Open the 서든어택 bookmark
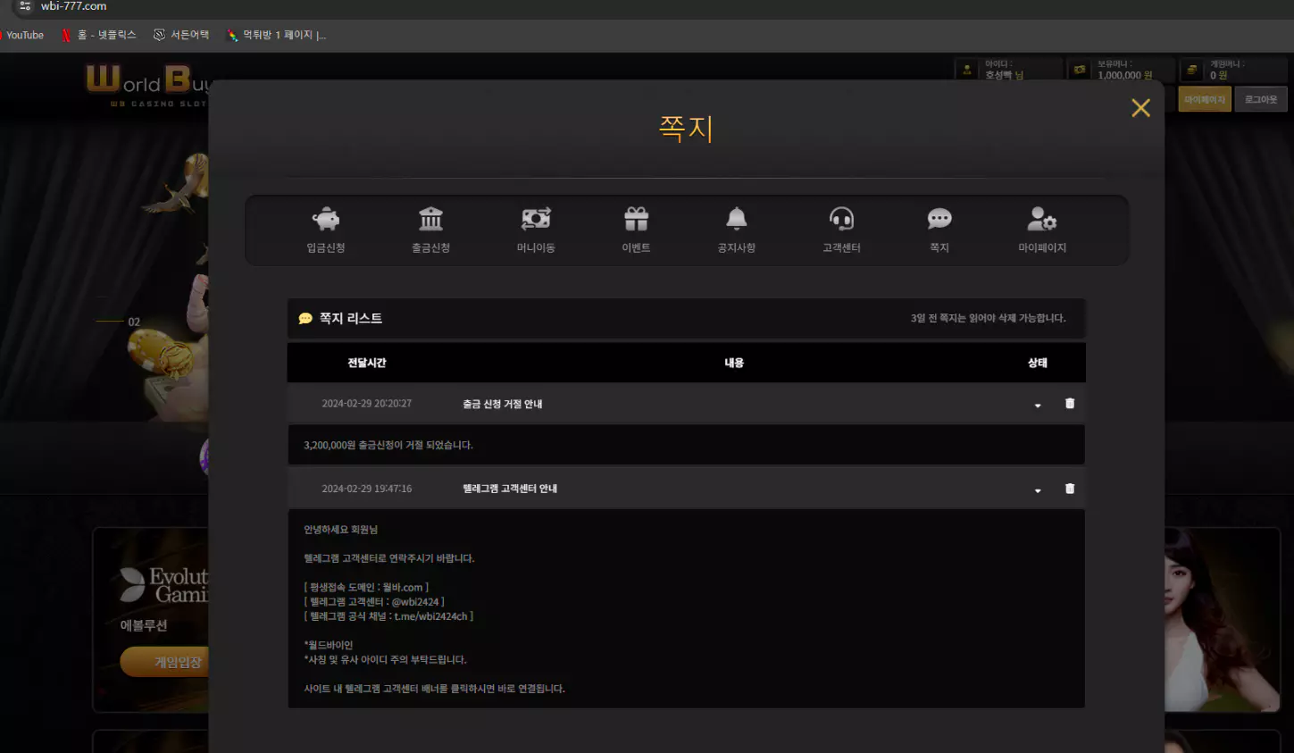 181,35
